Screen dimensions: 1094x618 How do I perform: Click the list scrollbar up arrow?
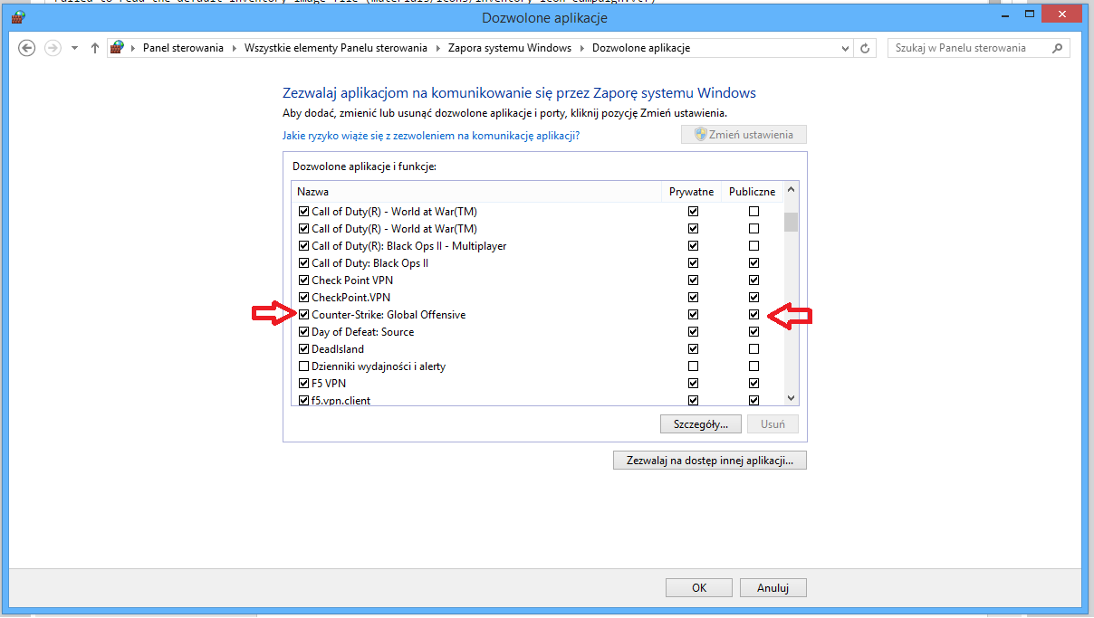click(x=791, y=190)
